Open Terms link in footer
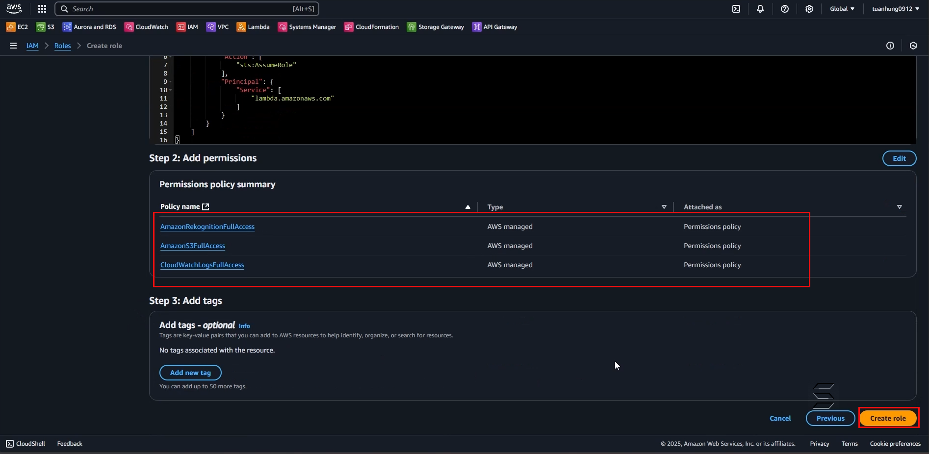 [x=850, y=444]
